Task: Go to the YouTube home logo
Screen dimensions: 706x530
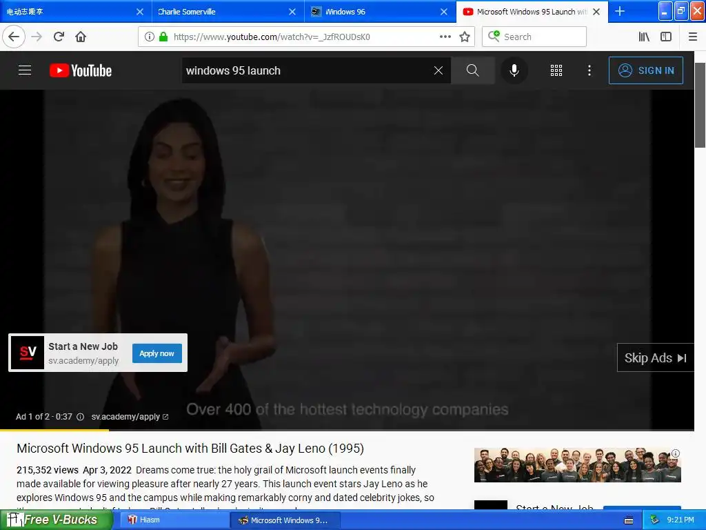Action: point(81,70)
